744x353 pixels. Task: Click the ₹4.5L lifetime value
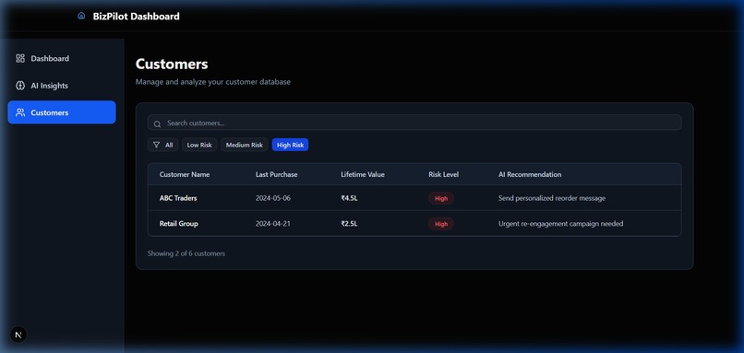coord(349,198)
